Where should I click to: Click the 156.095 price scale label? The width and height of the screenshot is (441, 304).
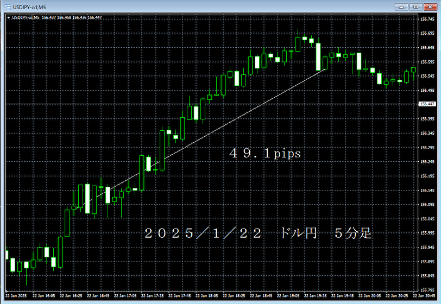pyautogui.click(x=427, y=205)
